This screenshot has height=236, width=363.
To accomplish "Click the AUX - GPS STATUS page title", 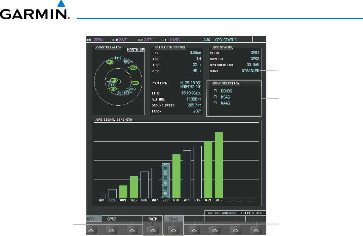I will pos(220,40).
